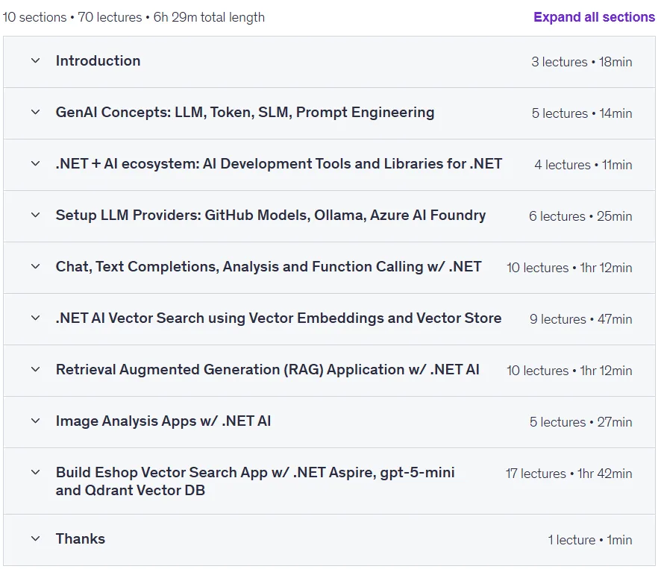Image resolution: width=658 pixels, height=569 pixels.
Task: Expand chevron for Setup LLM Providers section
Action: pyautogui.click(x=36, y=216)
